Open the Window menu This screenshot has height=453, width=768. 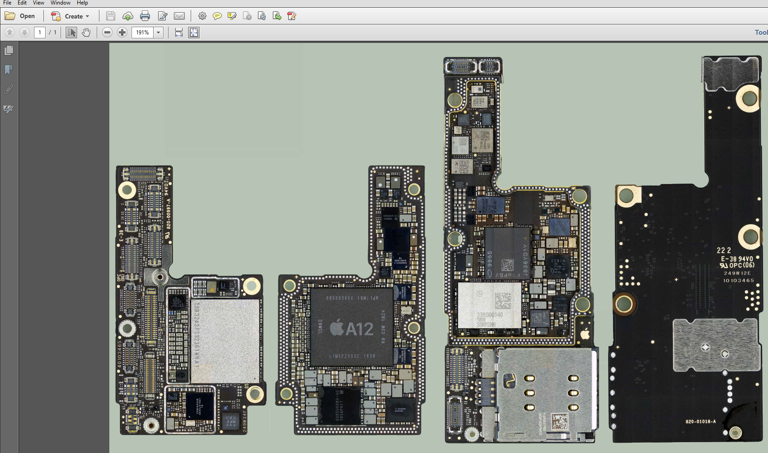pos(60,3)
